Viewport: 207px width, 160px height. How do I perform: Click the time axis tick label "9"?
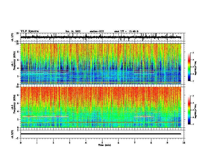167,143
